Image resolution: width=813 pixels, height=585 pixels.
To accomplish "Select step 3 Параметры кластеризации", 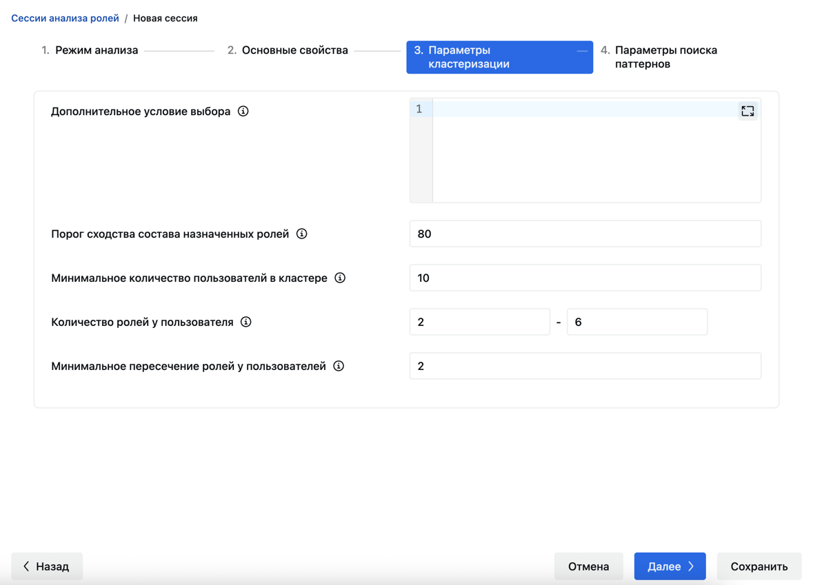I will coord(499,57).
